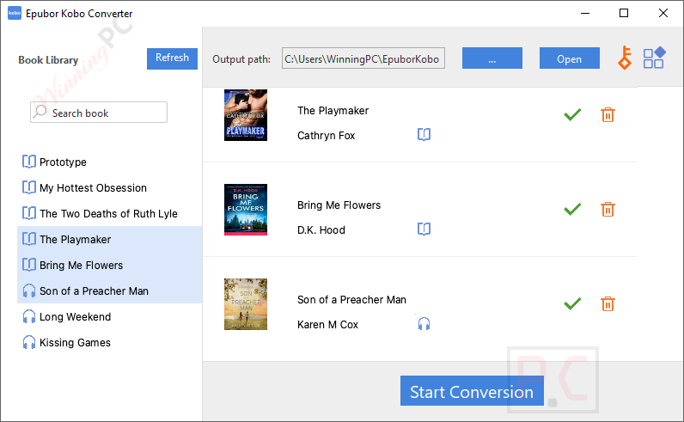This screenshot has width=684, height=422.
Task: Select The Two Deaths of Ruth Lyle
Action: (x=109, y=213)
